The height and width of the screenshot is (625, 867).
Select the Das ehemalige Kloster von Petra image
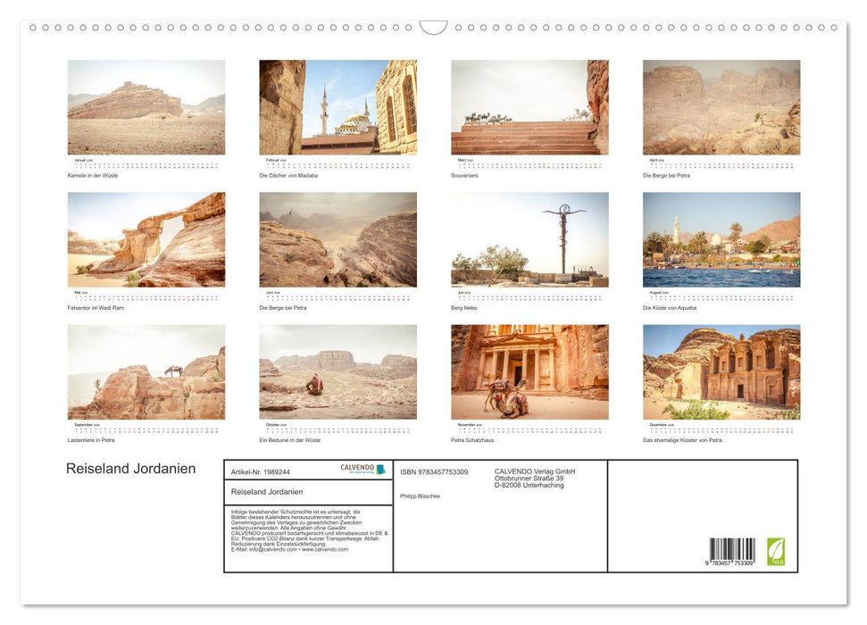pyautogui.click(x=721, y=371)
